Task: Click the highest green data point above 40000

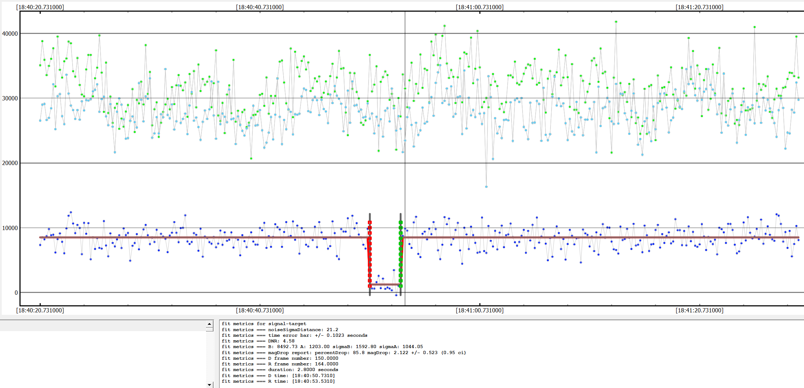Action: 616,22
